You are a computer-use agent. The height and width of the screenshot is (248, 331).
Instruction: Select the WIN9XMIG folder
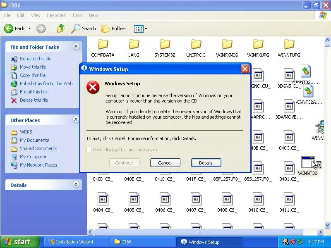point(227,48)
